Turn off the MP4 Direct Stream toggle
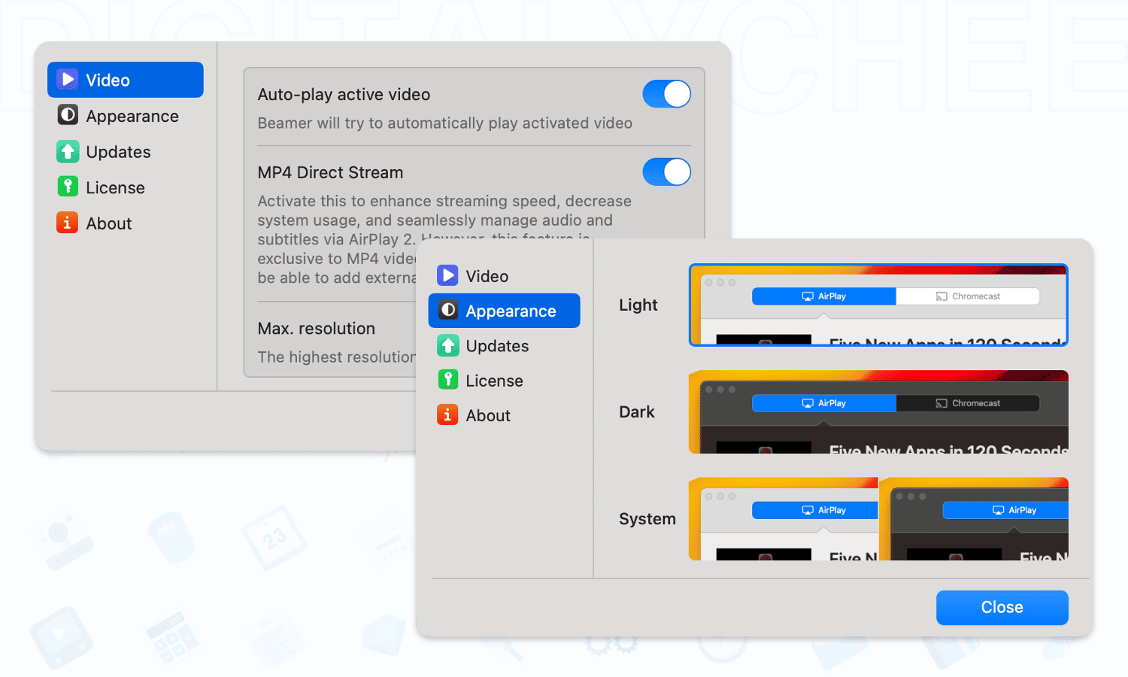This screenshot has width=1128, height=677. coord(666,172)
